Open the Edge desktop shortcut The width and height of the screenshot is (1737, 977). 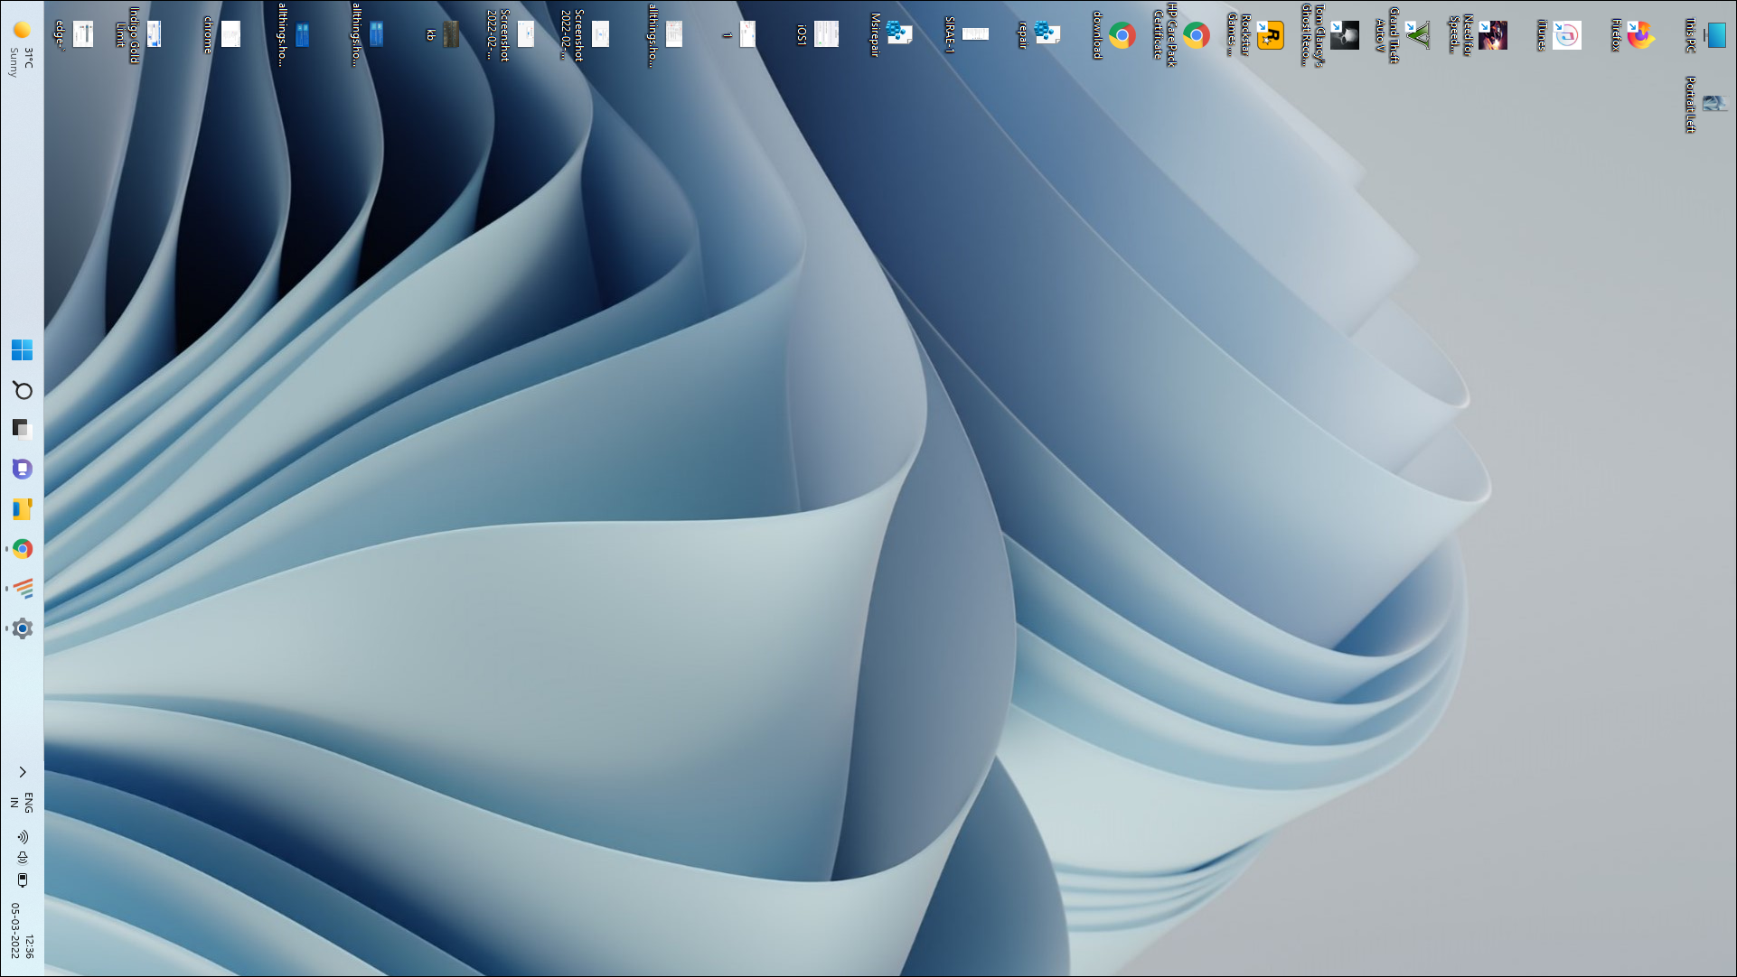click(81, 34)
